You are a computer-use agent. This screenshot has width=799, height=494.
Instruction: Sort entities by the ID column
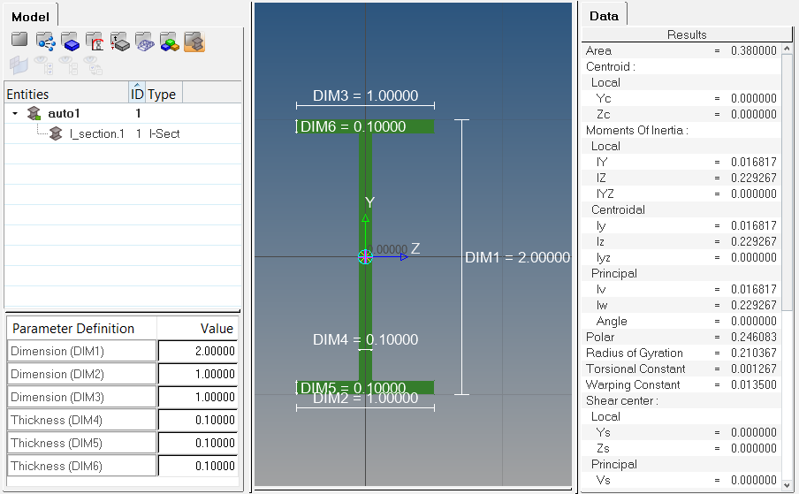137,94
